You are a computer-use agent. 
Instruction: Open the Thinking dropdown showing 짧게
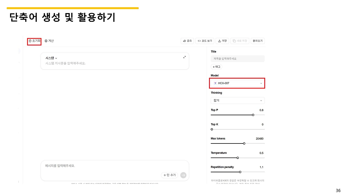point(237,100)
